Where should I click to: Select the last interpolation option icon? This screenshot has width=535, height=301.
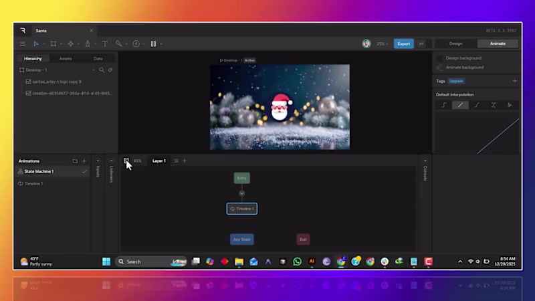510,105
